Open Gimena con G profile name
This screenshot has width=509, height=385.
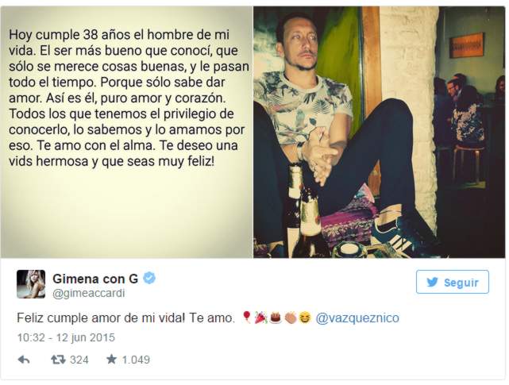tap(95, 279)
